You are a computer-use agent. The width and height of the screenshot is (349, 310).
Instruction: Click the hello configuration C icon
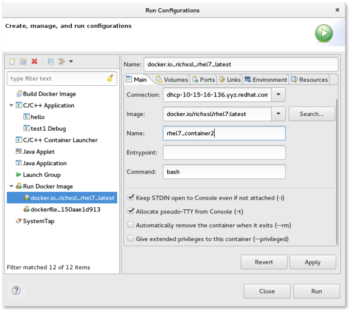point(26,116)
